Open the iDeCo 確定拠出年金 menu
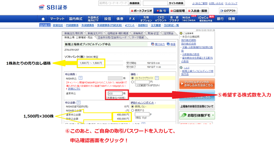Image resolution: width=274 pixels, height=147 pixels. 206,19
